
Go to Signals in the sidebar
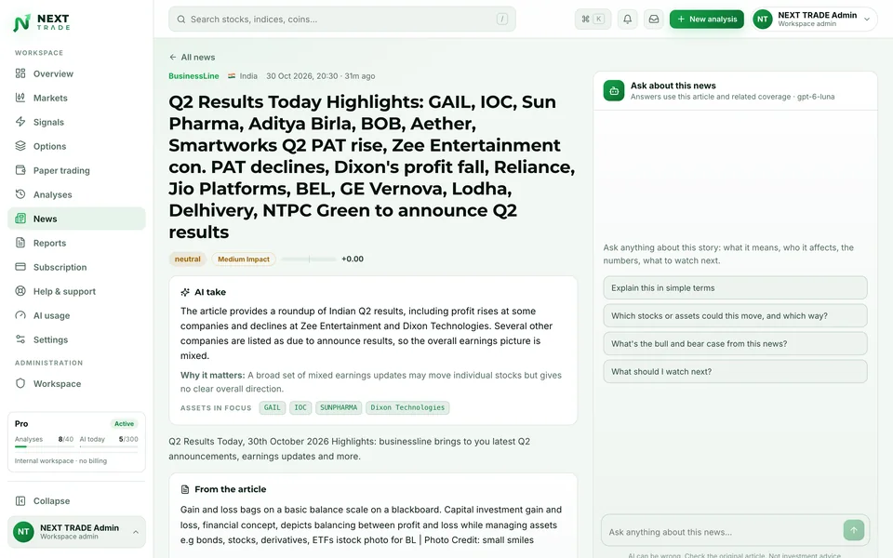[x=76, y=122]
